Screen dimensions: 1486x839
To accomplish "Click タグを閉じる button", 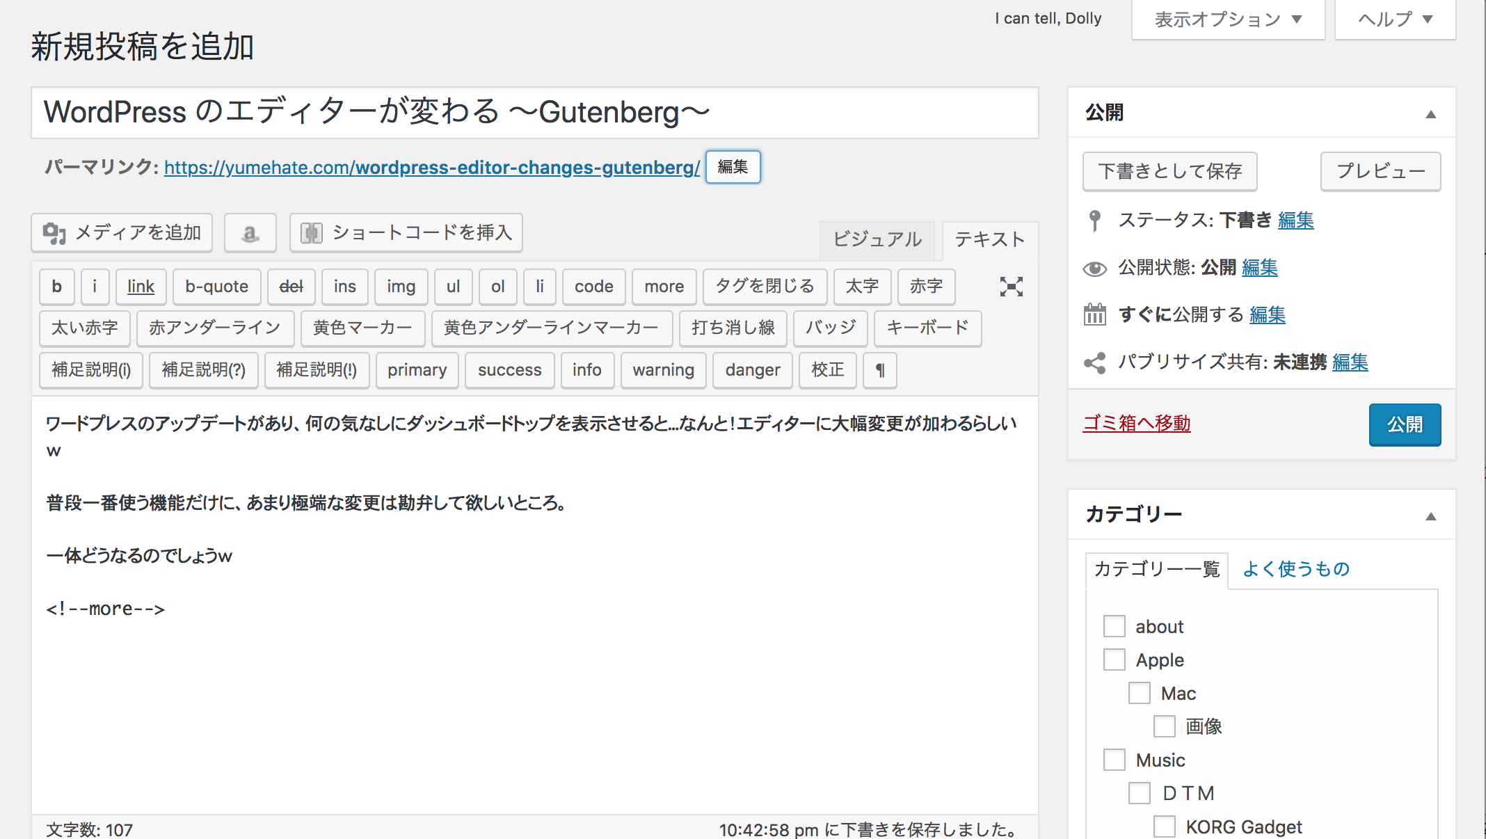I will tap(765, 287).
